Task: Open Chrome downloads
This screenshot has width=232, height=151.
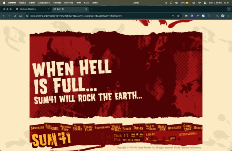Action: click(217, 16)
